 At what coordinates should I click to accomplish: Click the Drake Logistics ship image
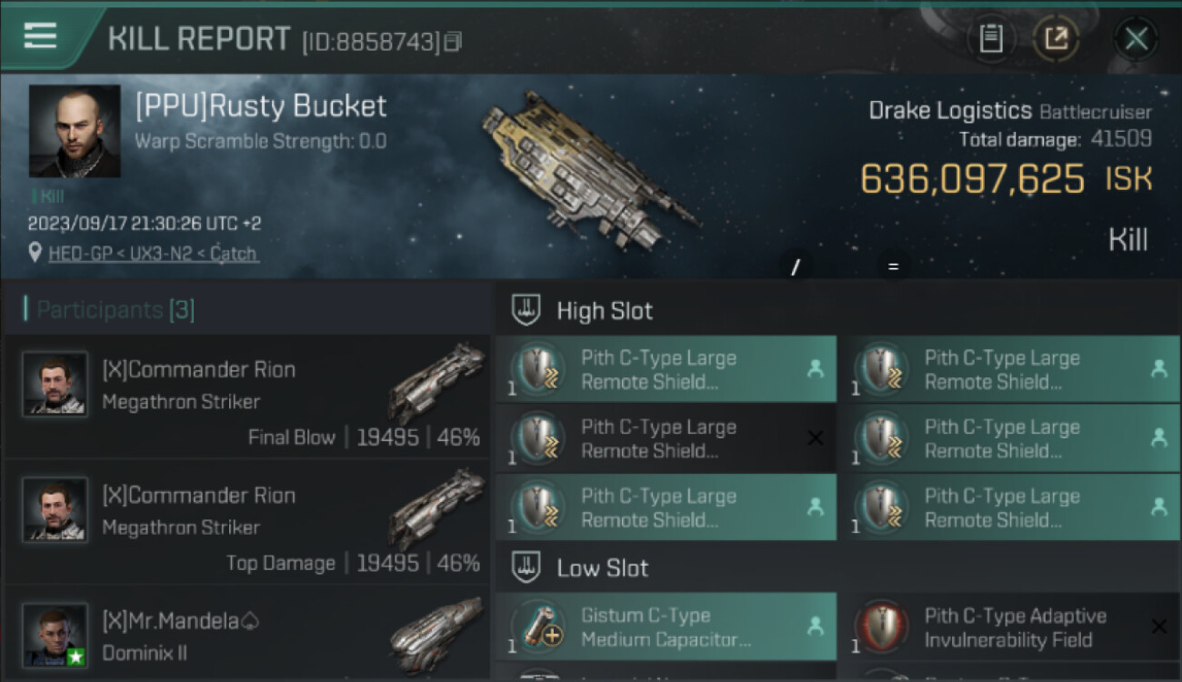591,168
